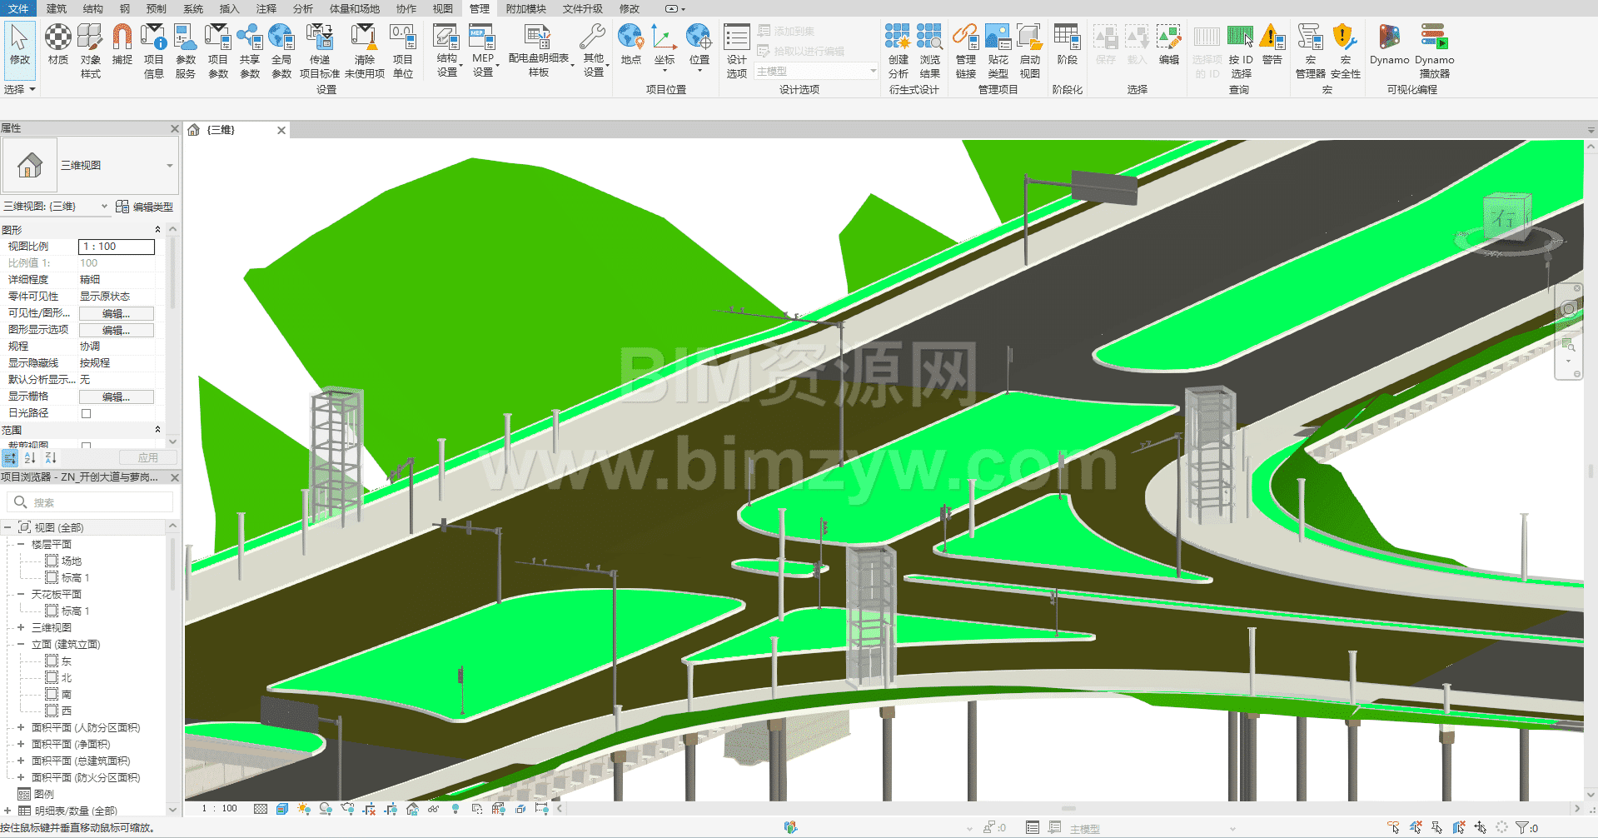Click the 编辑类型 button

click(145, 207)
